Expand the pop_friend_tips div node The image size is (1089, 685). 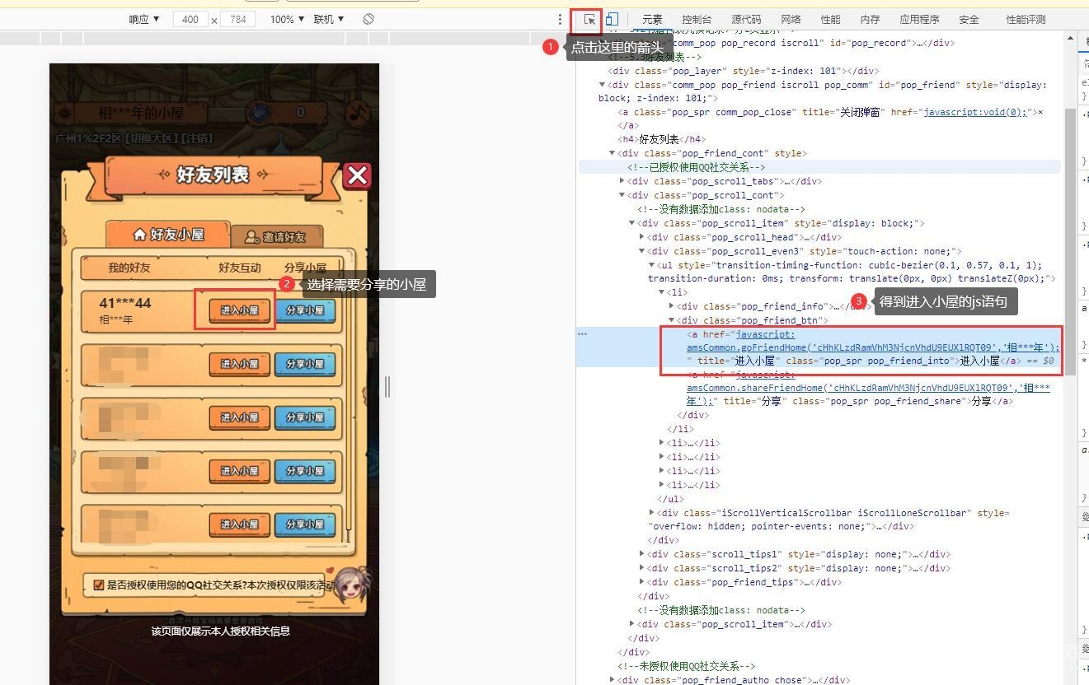tap(641, 582)
